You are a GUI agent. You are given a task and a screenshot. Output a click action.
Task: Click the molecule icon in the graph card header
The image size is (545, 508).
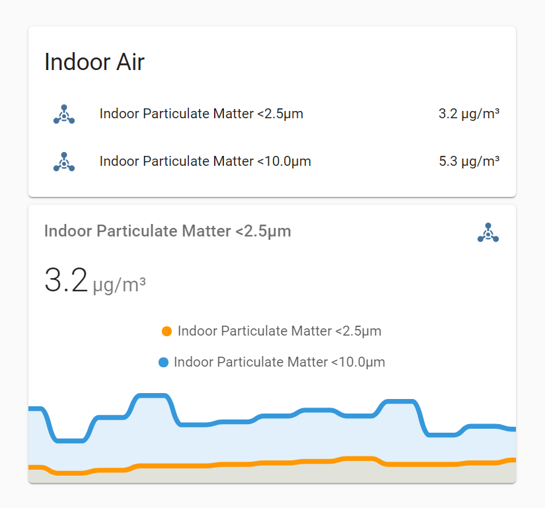[488, 233]
